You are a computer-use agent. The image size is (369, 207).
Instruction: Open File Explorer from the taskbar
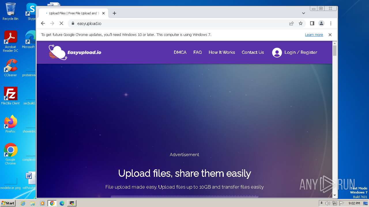tap(33, 203)
